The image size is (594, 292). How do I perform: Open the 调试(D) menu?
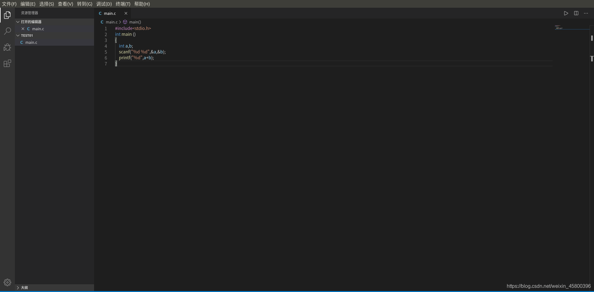click(104, 4)
